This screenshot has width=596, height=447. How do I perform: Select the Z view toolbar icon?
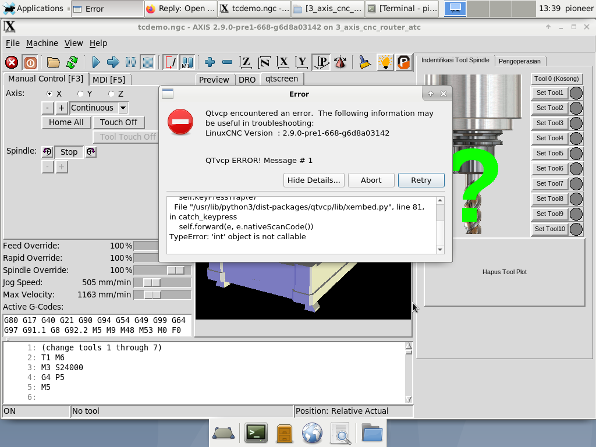[x=246, y=62]
